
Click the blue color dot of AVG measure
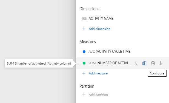[84, 52]
